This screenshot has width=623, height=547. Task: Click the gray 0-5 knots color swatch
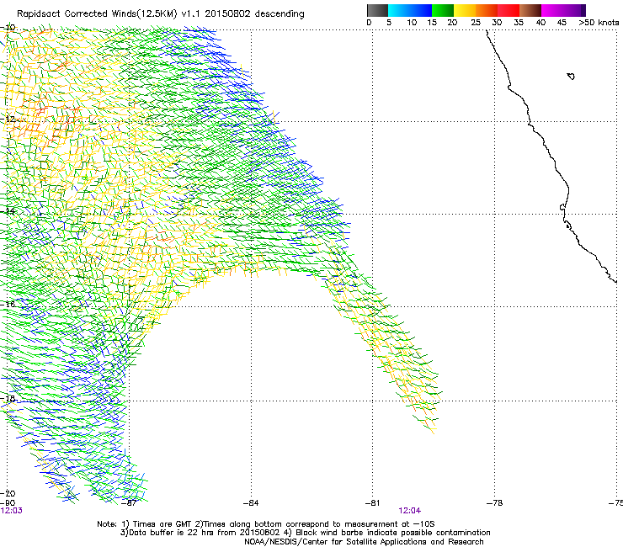[x=377, y=10]
